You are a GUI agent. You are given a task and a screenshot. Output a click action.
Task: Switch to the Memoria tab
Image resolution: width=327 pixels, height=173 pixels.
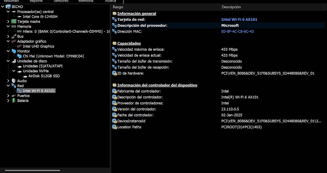(x=86, y=1)
